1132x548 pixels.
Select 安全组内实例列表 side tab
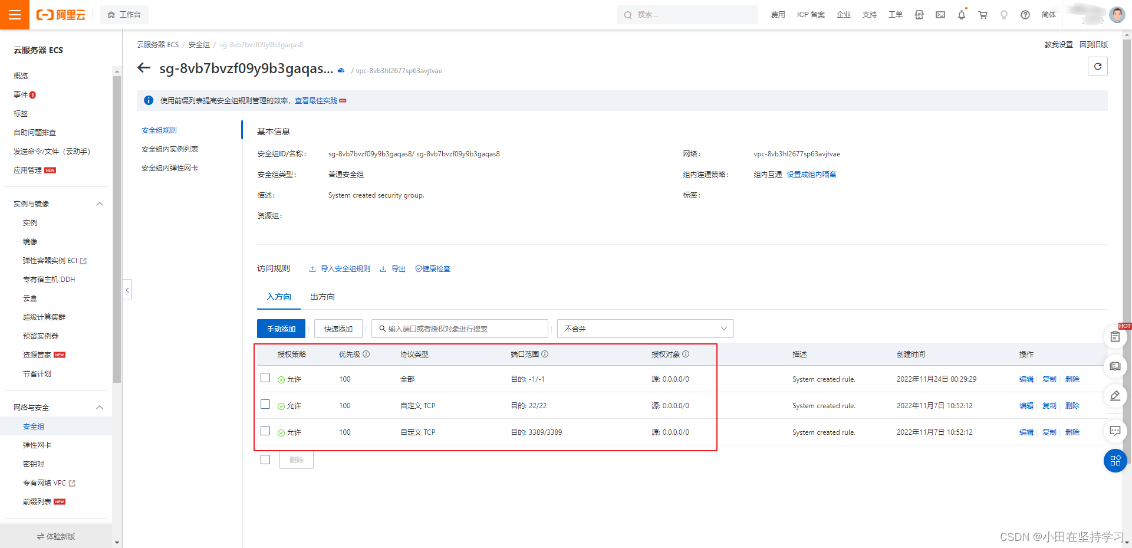[170, 149]
